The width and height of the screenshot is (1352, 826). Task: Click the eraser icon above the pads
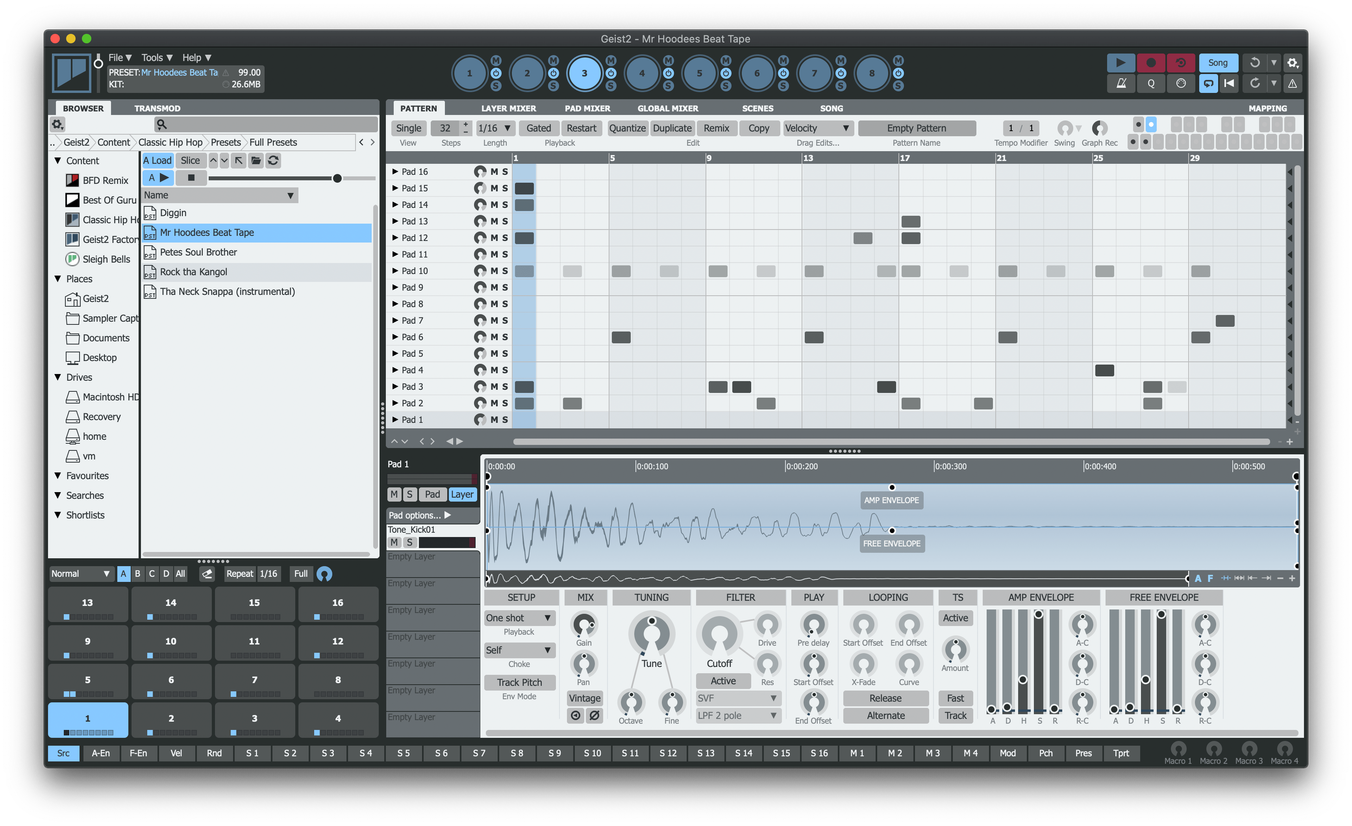(207, 574)
